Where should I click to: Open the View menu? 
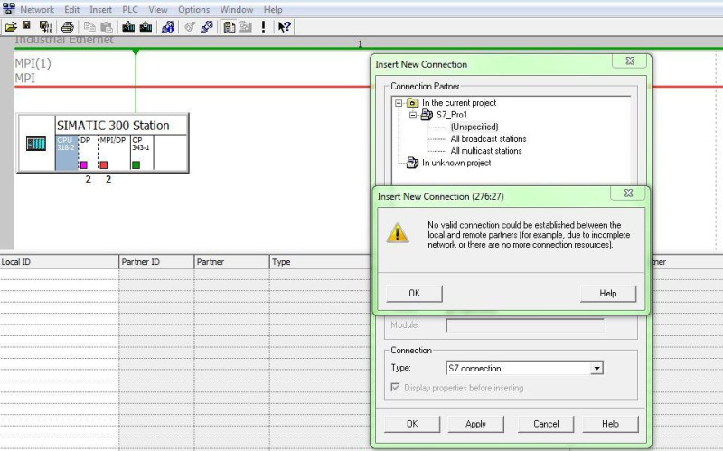click(x=157, y=9)
